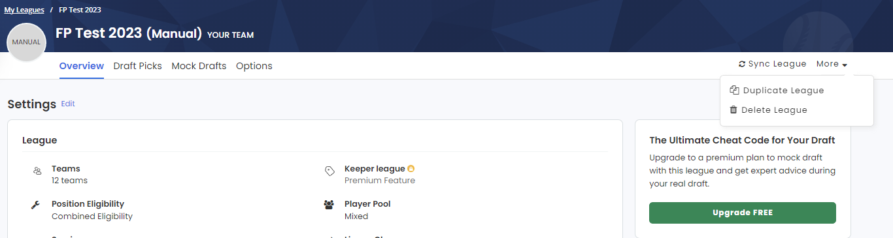This screenshot has height=238, width=893.
Task: Collapse the More dropdown menu
Action: pyautogui.click(x=832, y=64)
